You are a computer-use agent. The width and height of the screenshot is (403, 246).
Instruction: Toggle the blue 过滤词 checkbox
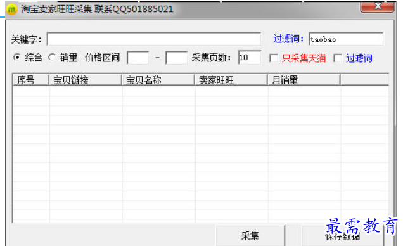(x=338, y=58)
